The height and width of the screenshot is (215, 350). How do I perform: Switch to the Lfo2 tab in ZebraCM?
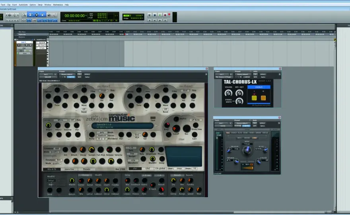148,168
